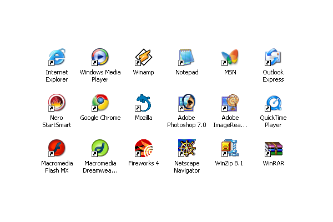333x222 pixels.
Task: Click the "Macromedia Dreamwea..." label
Action: 100,167
